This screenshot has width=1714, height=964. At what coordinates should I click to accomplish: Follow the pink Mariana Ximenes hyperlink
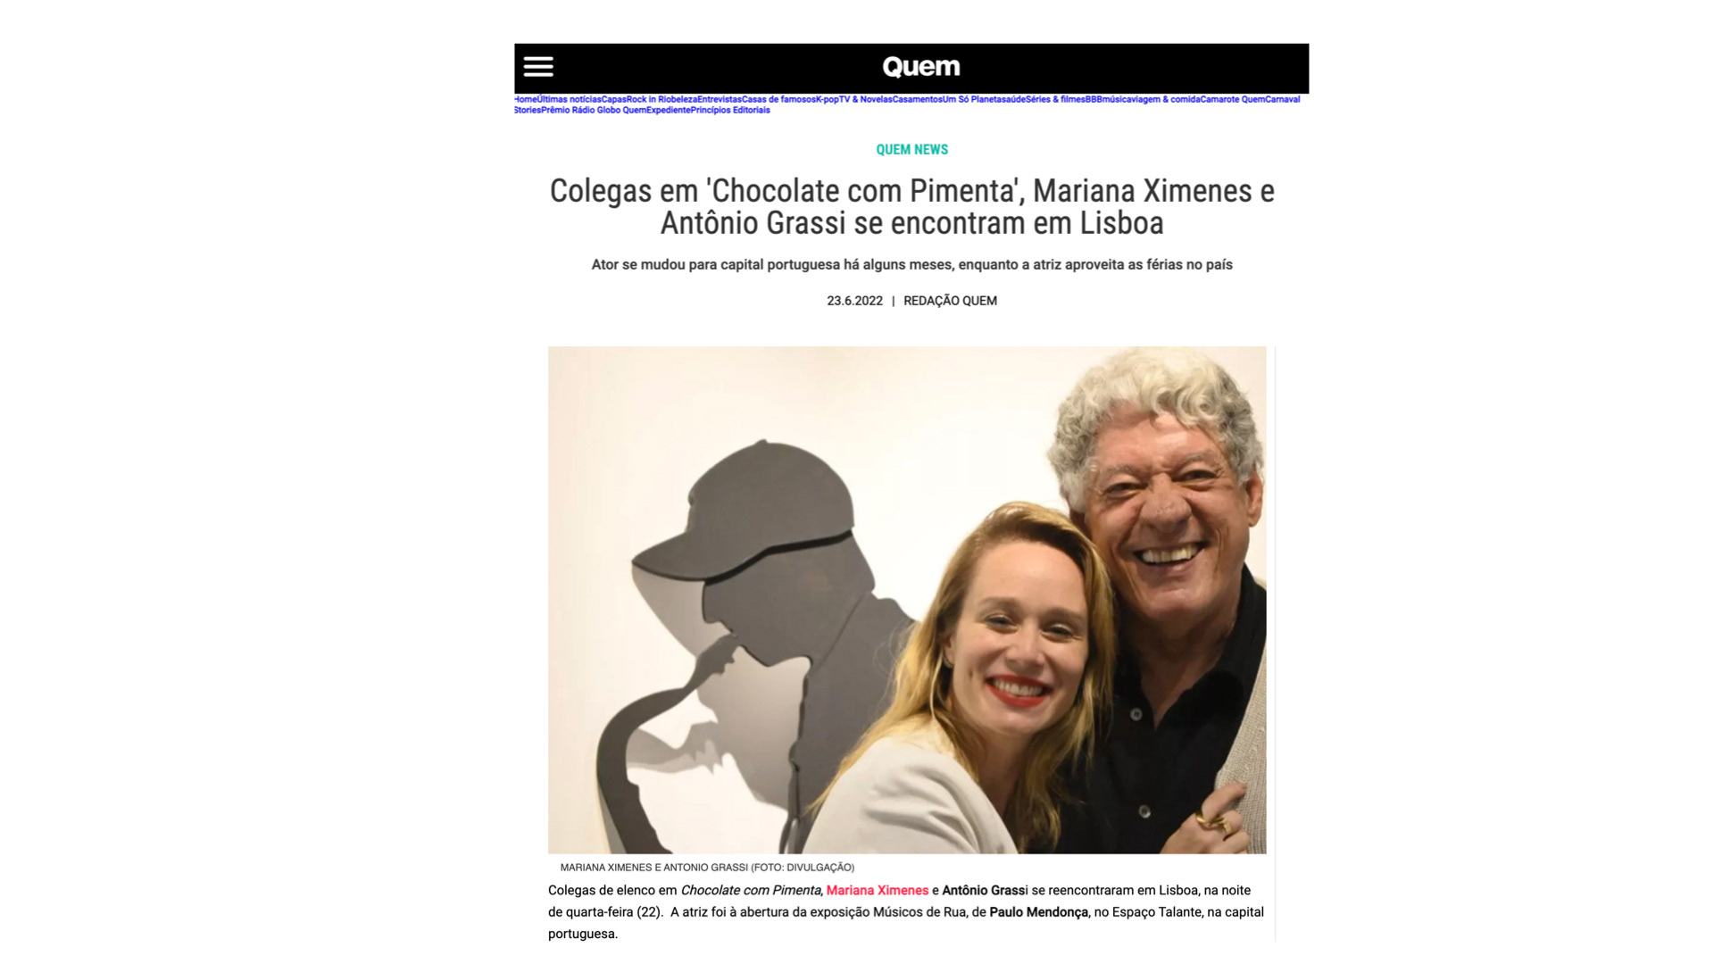878,890
